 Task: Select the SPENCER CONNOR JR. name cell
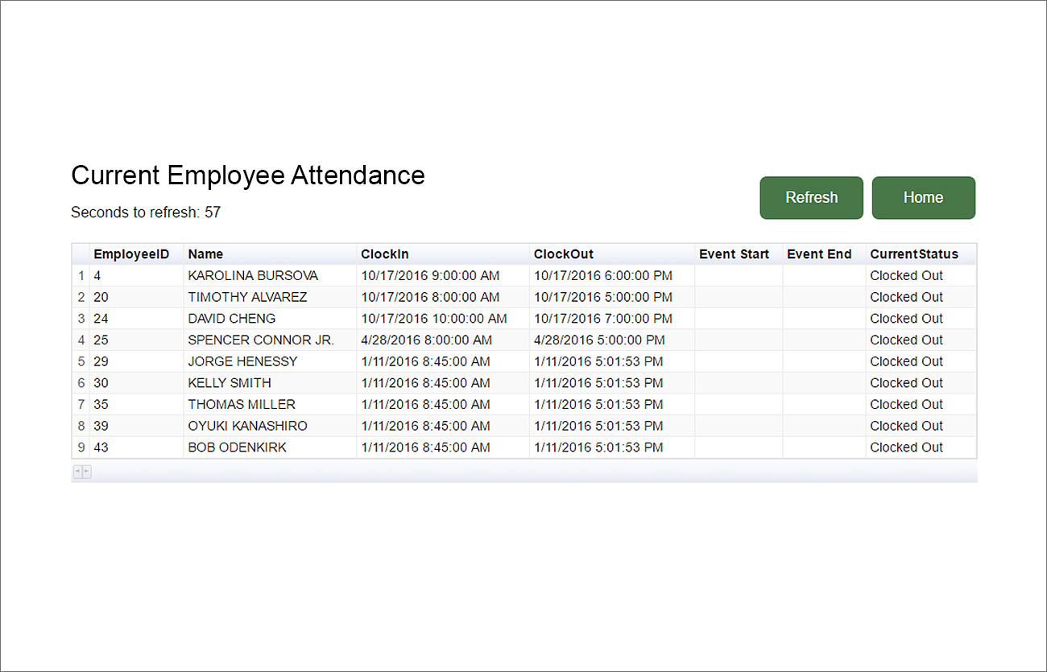tap(270, 340)
